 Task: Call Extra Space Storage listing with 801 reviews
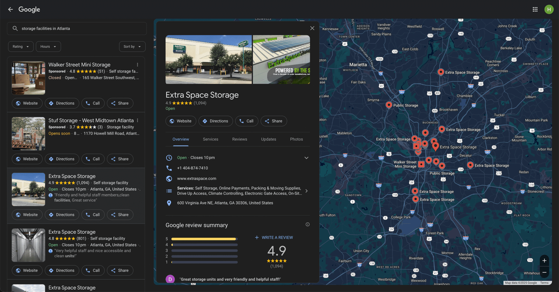tap(93, 270)
